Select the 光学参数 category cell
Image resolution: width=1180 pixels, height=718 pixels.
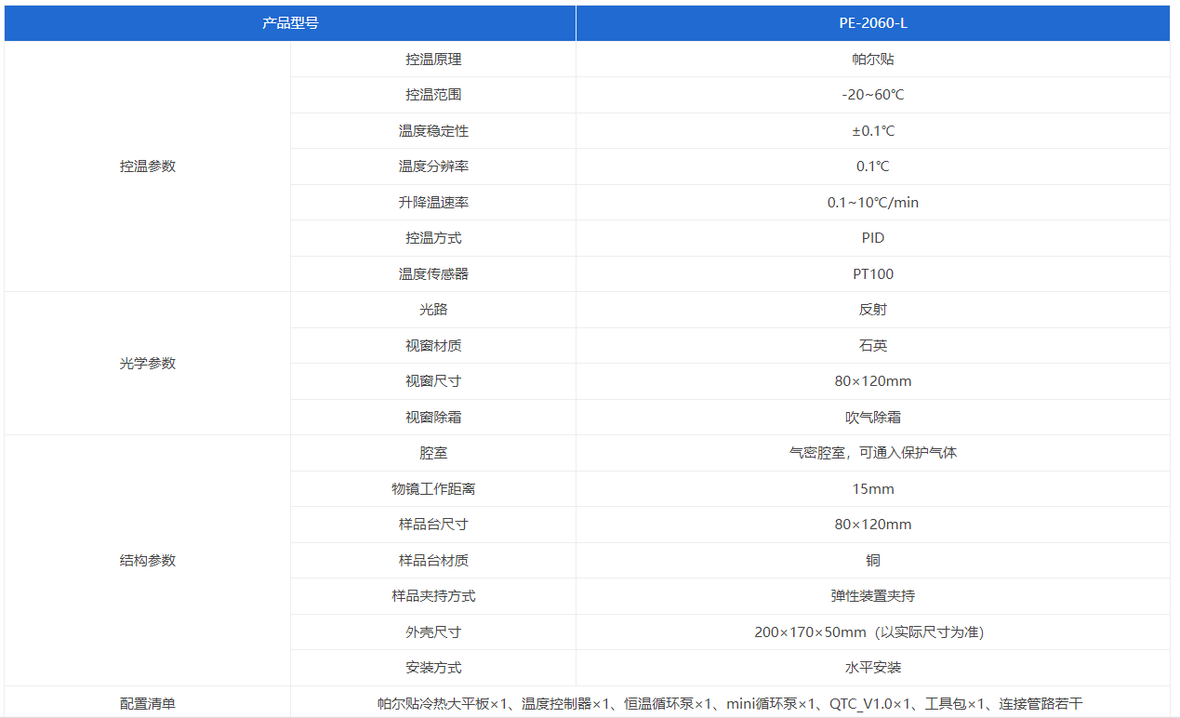coord(147,364)
